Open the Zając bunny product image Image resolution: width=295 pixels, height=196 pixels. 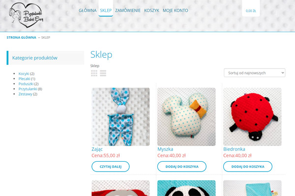(120, 117)
